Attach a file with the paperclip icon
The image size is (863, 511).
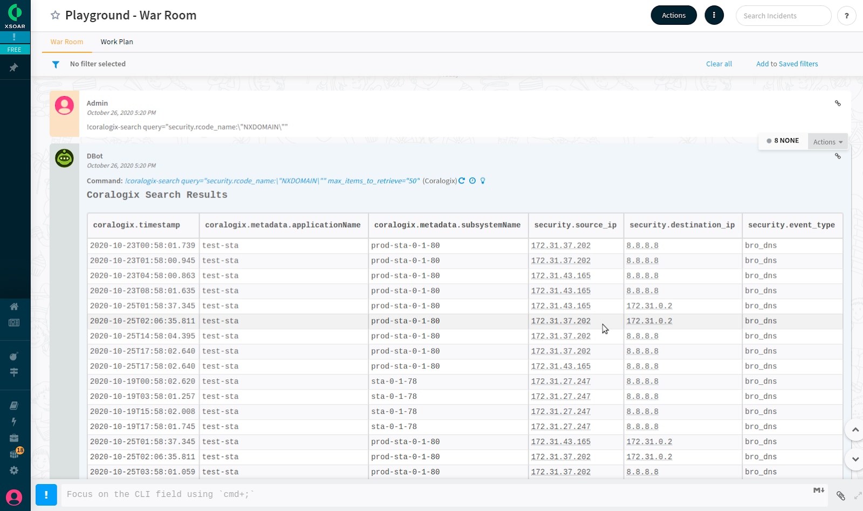841,495
